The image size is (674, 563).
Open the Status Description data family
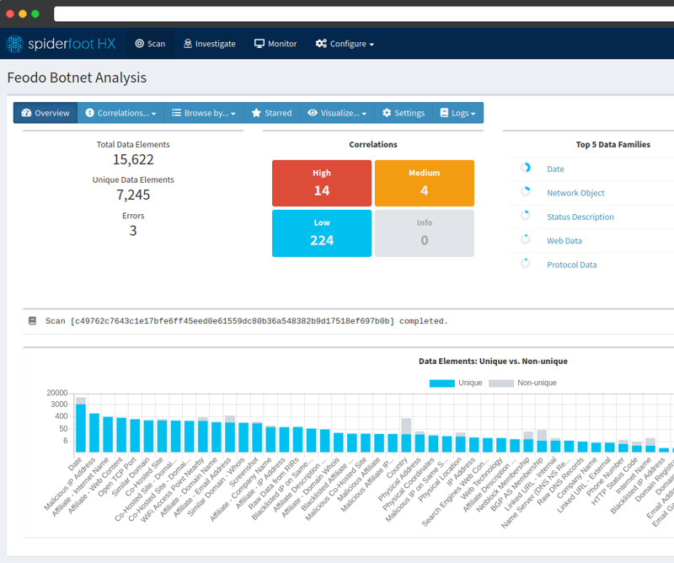tap(580, 217)
